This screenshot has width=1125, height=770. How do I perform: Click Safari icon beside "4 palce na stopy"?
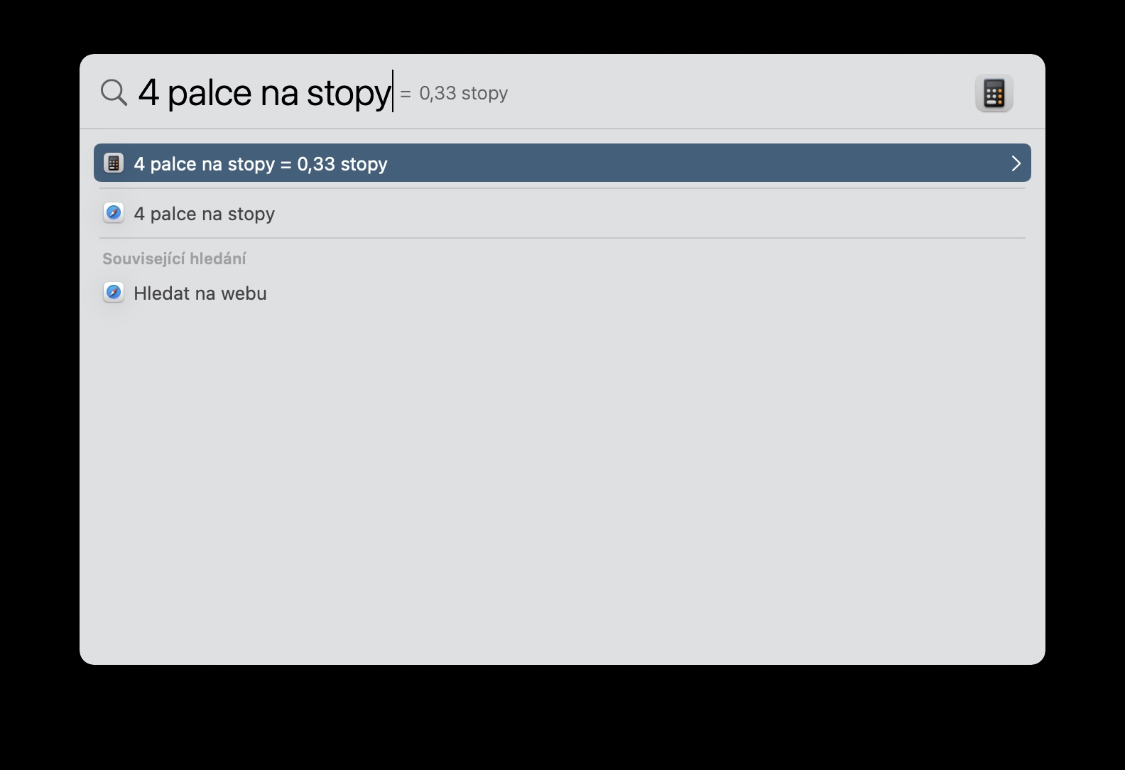114,213
